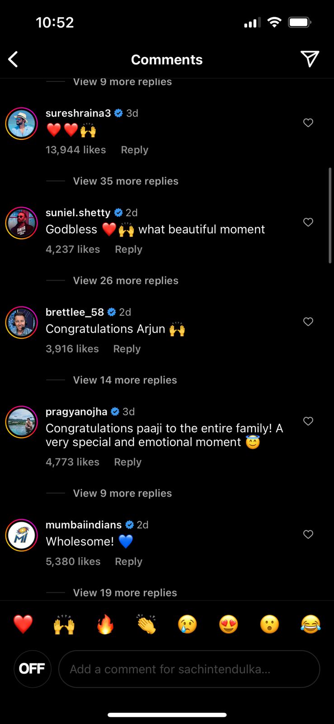Insert the heart-eyes emoji reaction

pos(228,624)
